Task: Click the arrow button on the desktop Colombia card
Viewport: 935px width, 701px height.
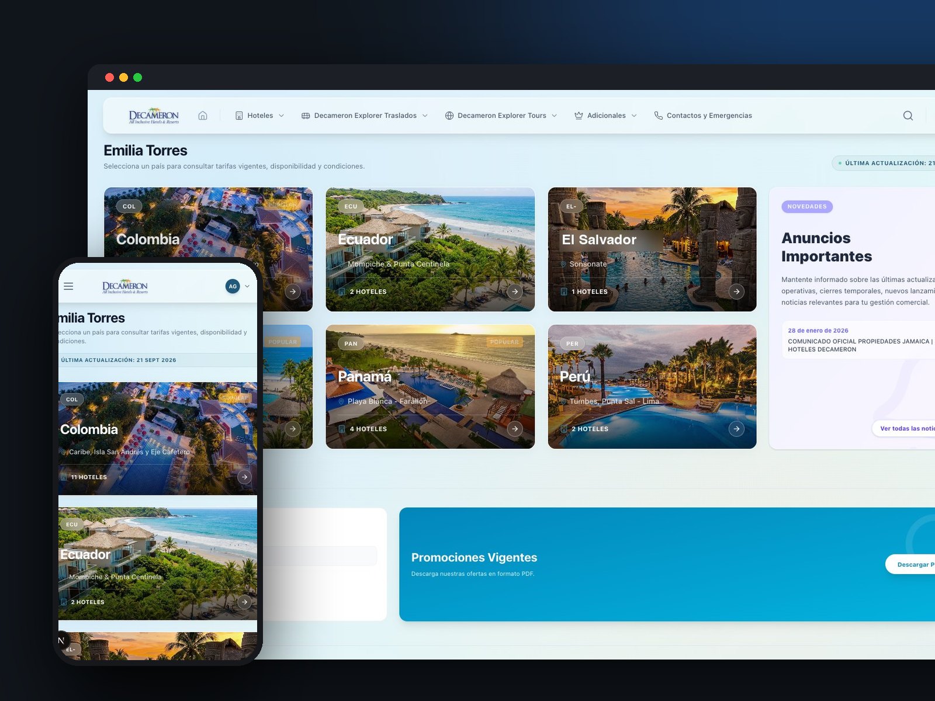Action: coord(293,291)
